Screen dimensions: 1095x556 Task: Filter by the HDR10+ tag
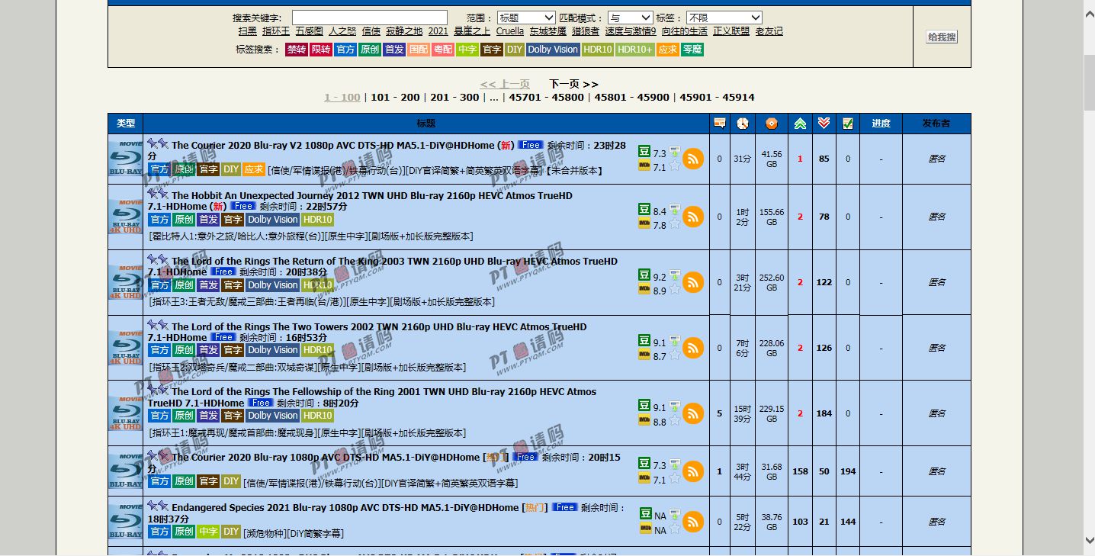(x=634, y=50)
